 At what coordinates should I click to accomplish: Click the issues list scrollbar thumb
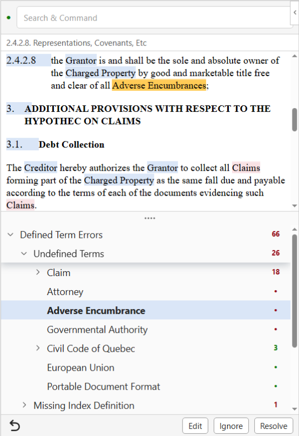(295, 291)
